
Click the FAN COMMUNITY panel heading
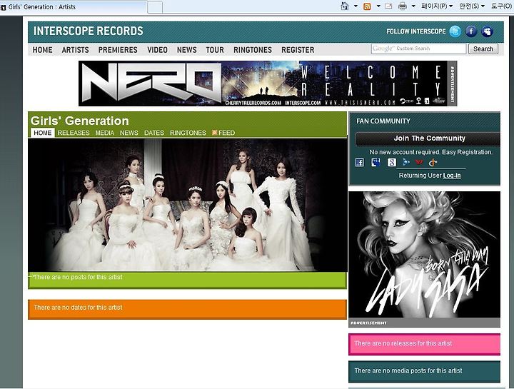(x=383, y=121)
